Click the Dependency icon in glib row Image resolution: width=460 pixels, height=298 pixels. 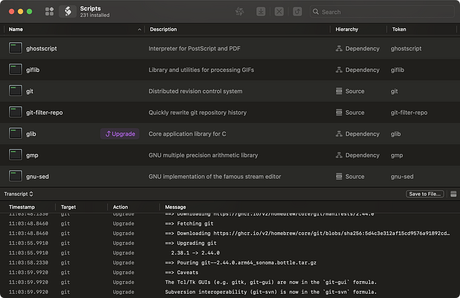(339, 134)
